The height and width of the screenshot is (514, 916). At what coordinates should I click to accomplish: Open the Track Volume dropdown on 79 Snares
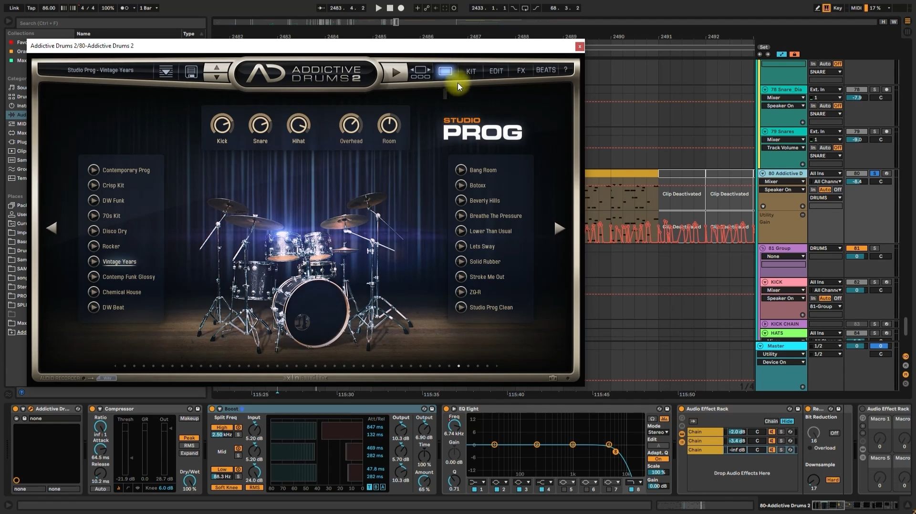(784, 147)
